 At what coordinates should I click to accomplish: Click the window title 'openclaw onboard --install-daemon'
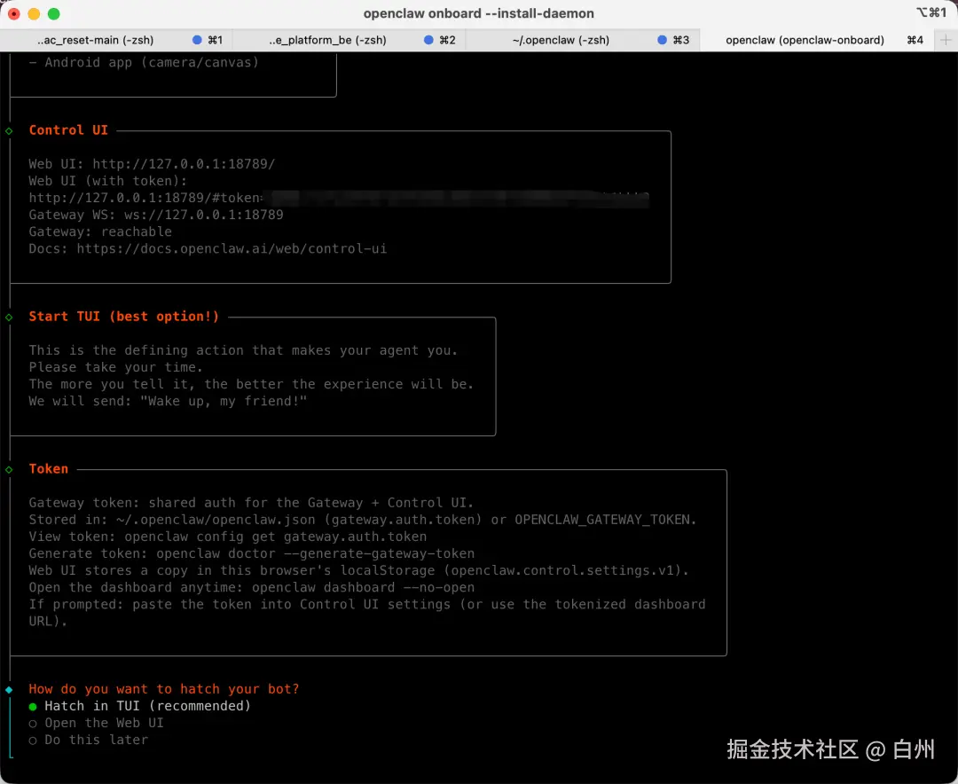coord(478,13)
